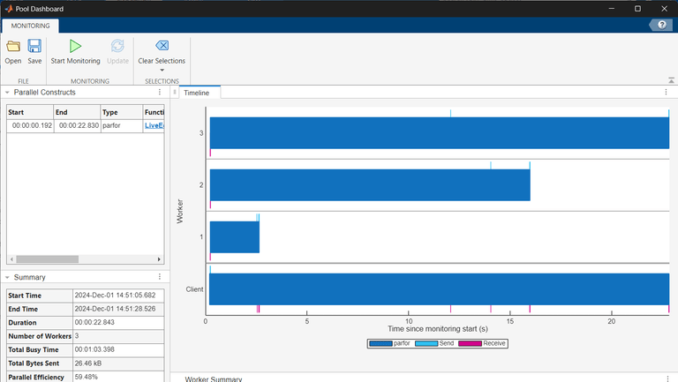Sort table by Start column header
The image size is (678, 382).
coord(29,112)
